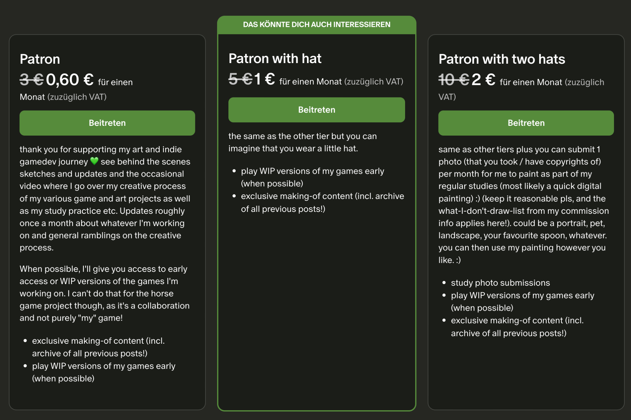Click the "Patron with hat" tier title
The image size is (631, 420).
coord(275,59)
